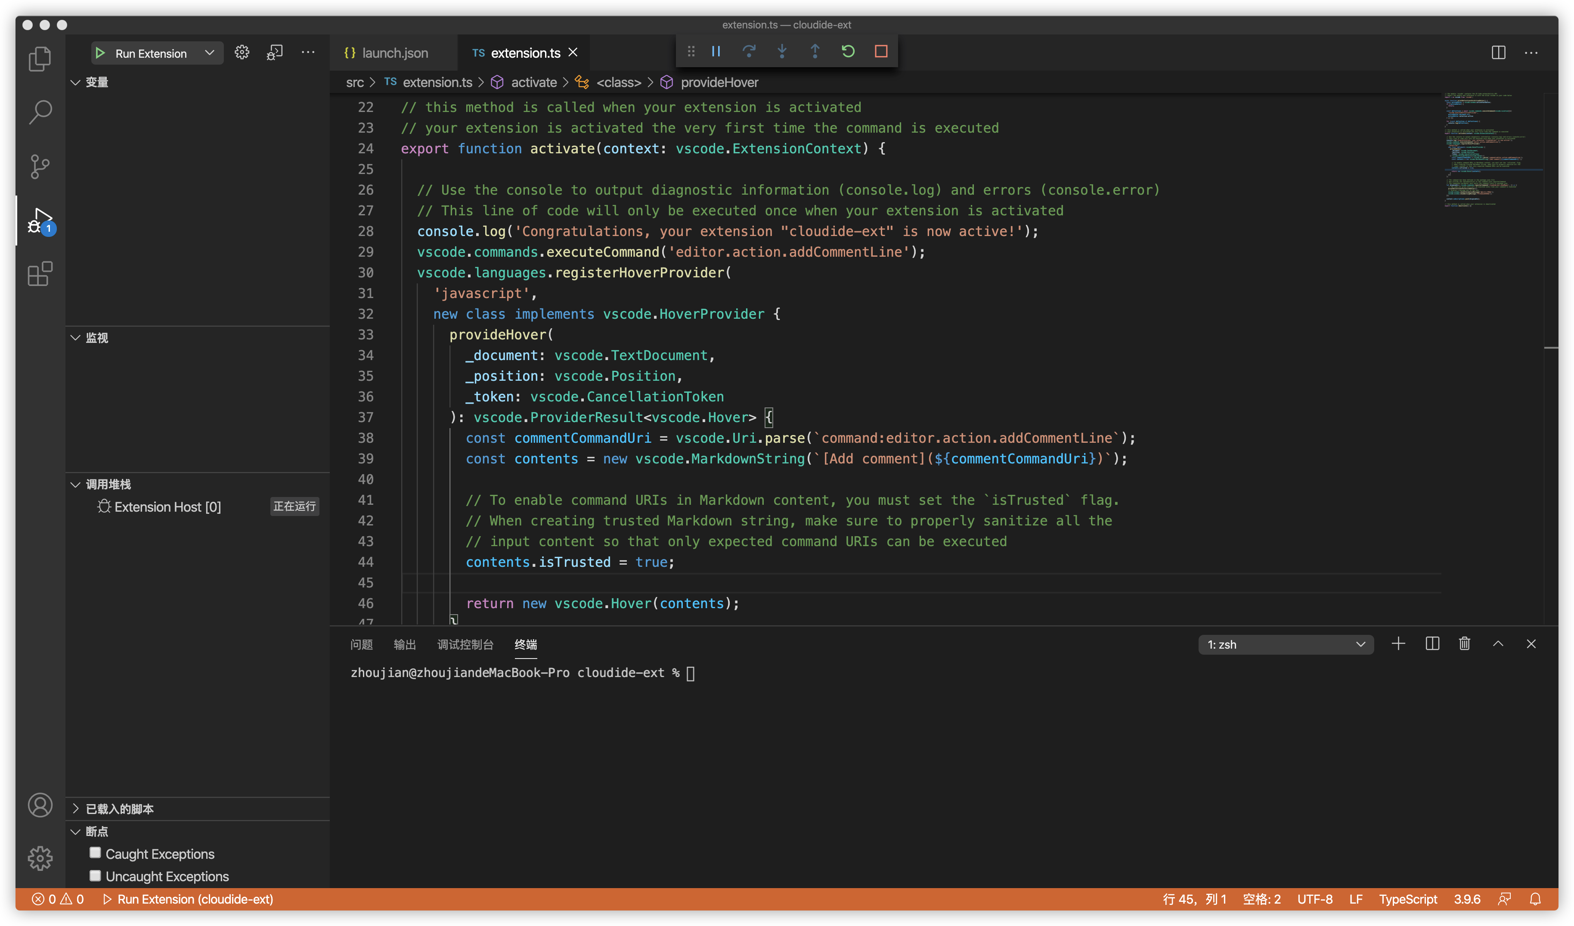The image size is (1574, 926).
Task: Split the editor to the right
Action: point(1498,53)
